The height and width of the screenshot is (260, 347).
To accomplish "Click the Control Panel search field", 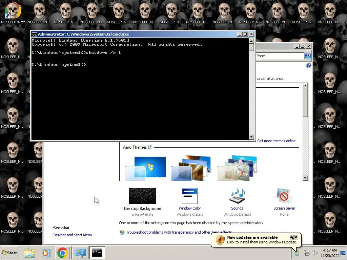I will tap(280, 56).
